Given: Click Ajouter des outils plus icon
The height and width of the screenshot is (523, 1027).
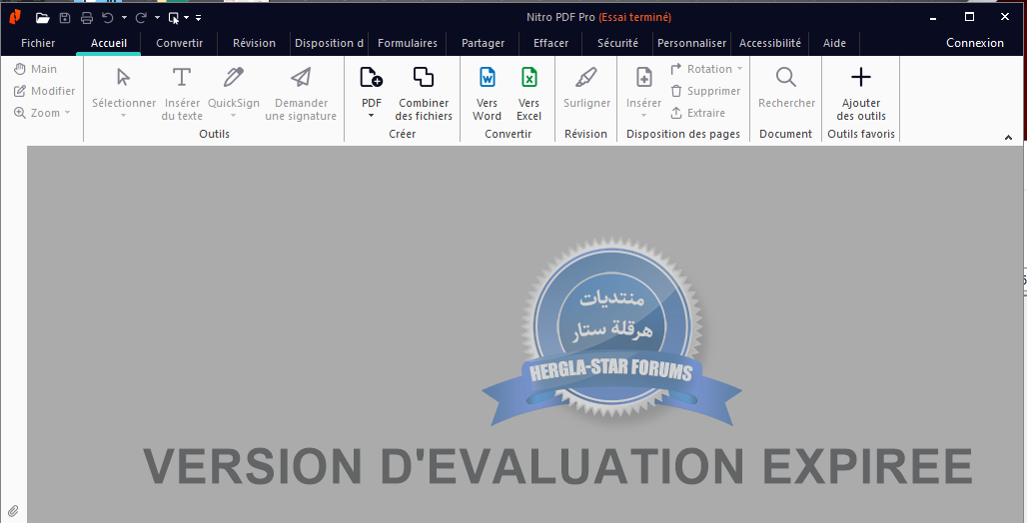Looking at the screenshot, I should [x=860, y=77].
